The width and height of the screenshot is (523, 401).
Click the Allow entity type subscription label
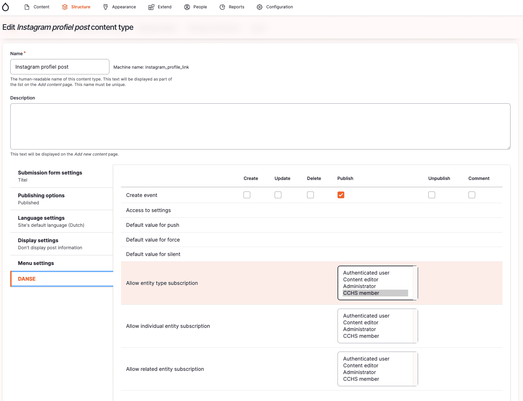tap(162, 283)
